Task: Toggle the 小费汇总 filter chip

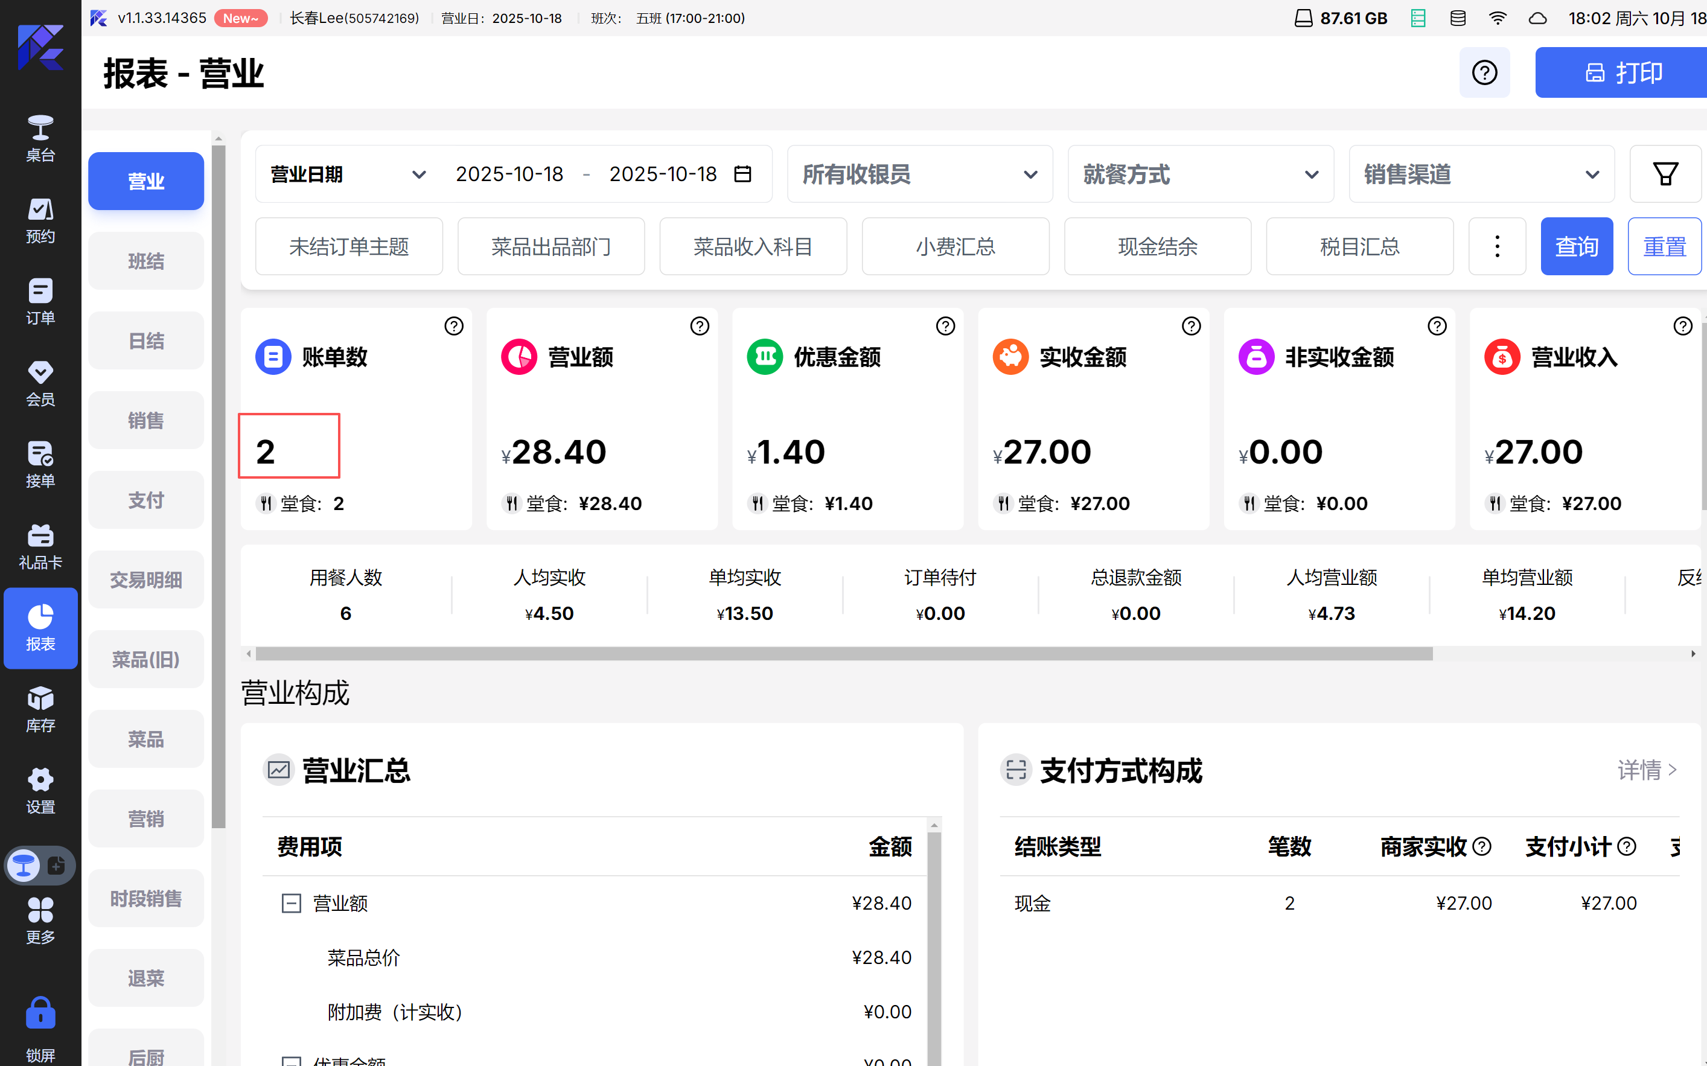Action: pos(955,247)
